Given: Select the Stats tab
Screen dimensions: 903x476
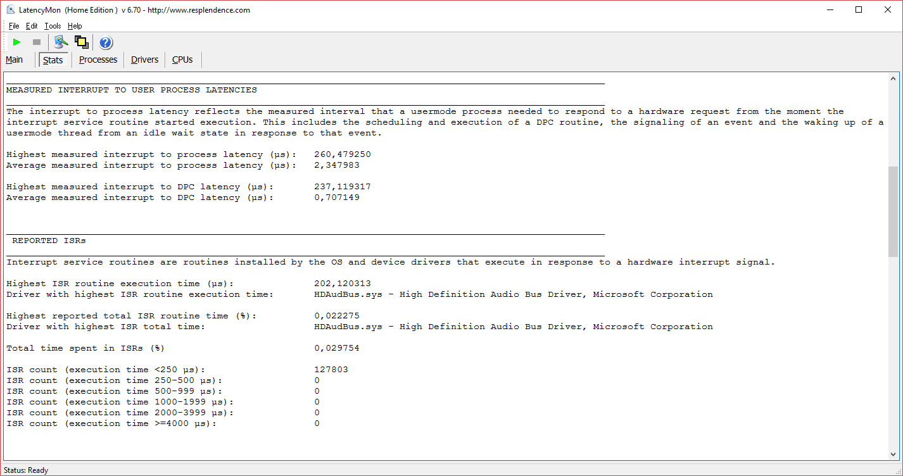Looking at the screenshot, I should click(53, 60).
